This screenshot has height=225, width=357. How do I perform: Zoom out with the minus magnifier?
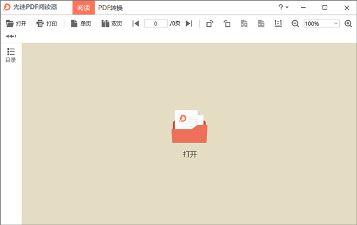(x=295, y=24)
